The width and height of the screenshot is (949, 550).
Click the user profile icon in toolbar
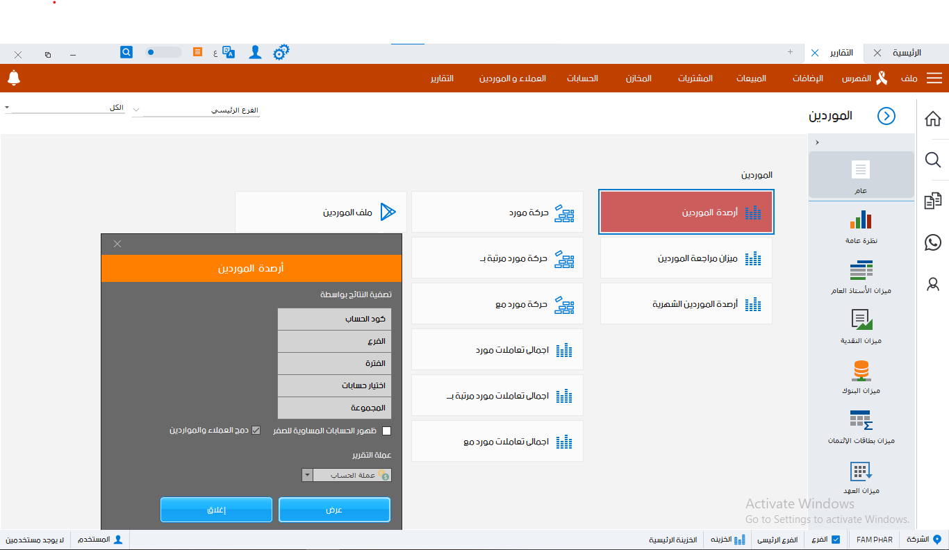pyautogui.click(x=255, y=53)
